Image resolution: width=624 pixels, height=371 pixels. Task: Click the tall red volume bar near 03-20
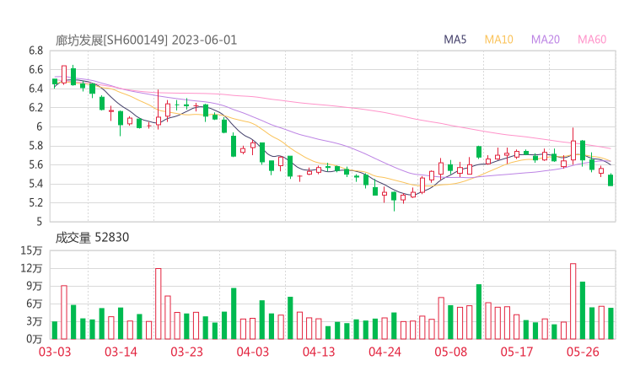tap(159, 304)
